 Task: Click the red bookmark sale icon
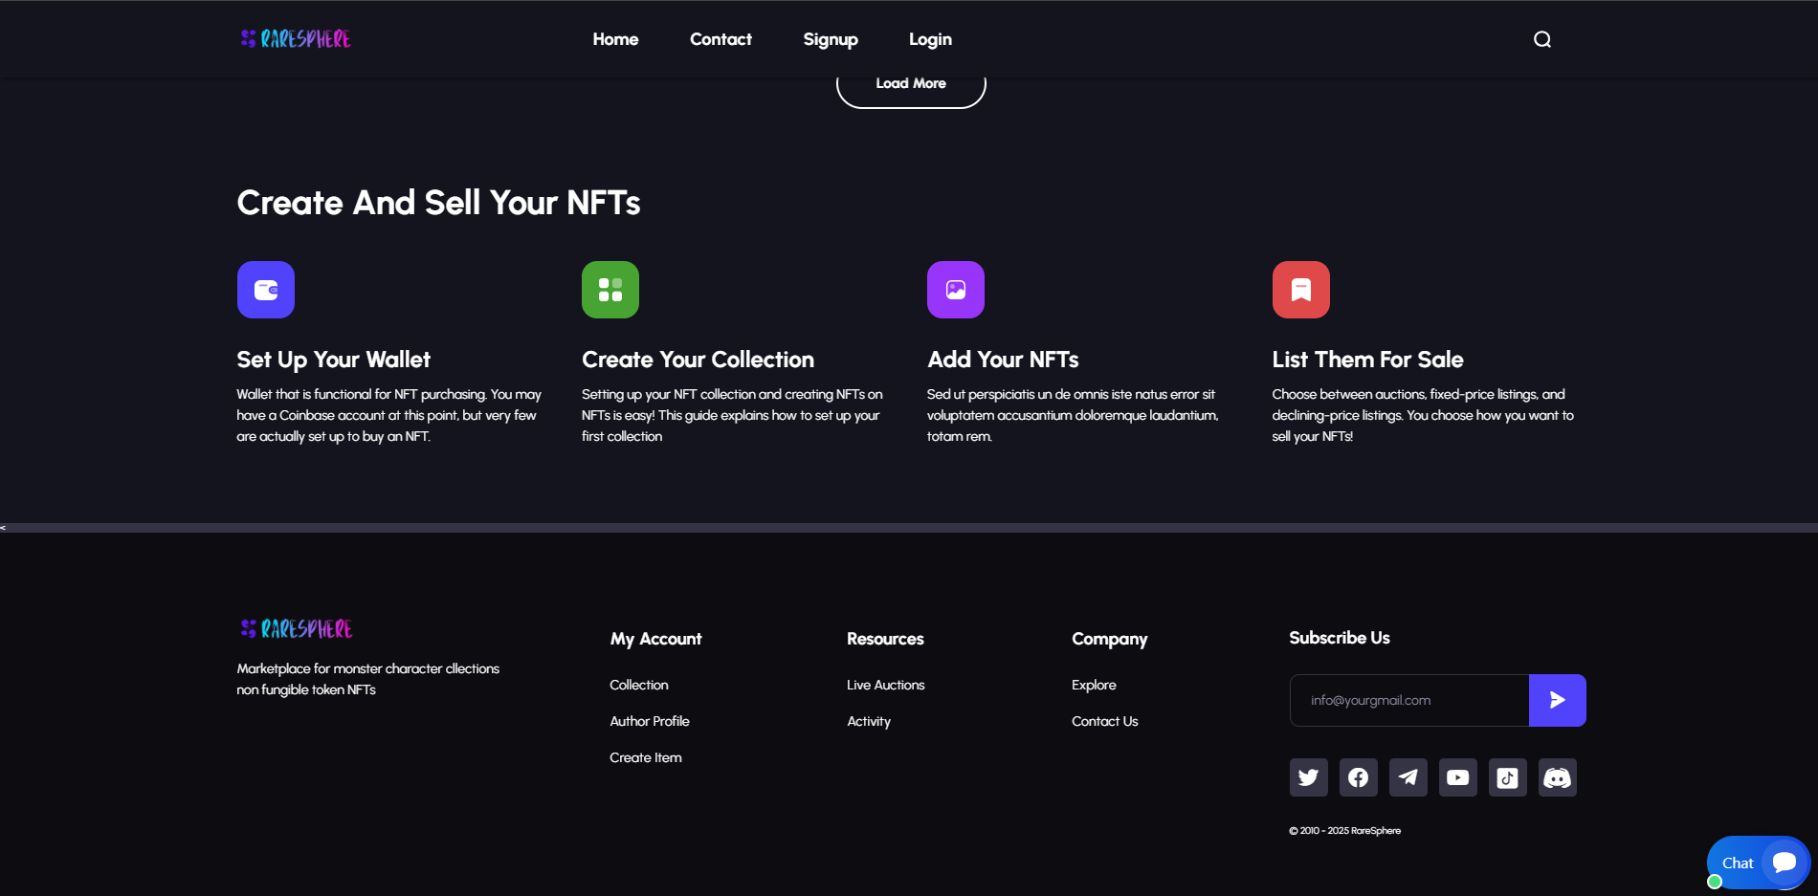point(1300,290)
